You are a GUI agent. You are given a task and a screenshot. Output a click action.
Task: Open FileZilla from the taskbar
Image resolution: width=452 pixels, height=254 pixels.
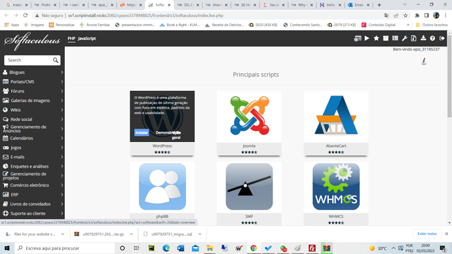tap(312, 248)
